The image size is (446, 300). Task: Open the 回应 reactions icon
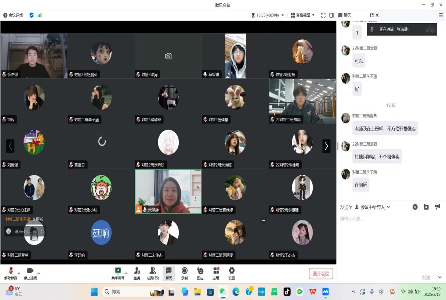(x=200, y=273)
